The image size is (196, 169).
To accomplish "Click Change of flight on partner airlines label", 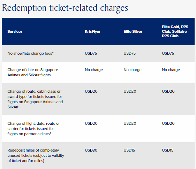I will [33, 129].
